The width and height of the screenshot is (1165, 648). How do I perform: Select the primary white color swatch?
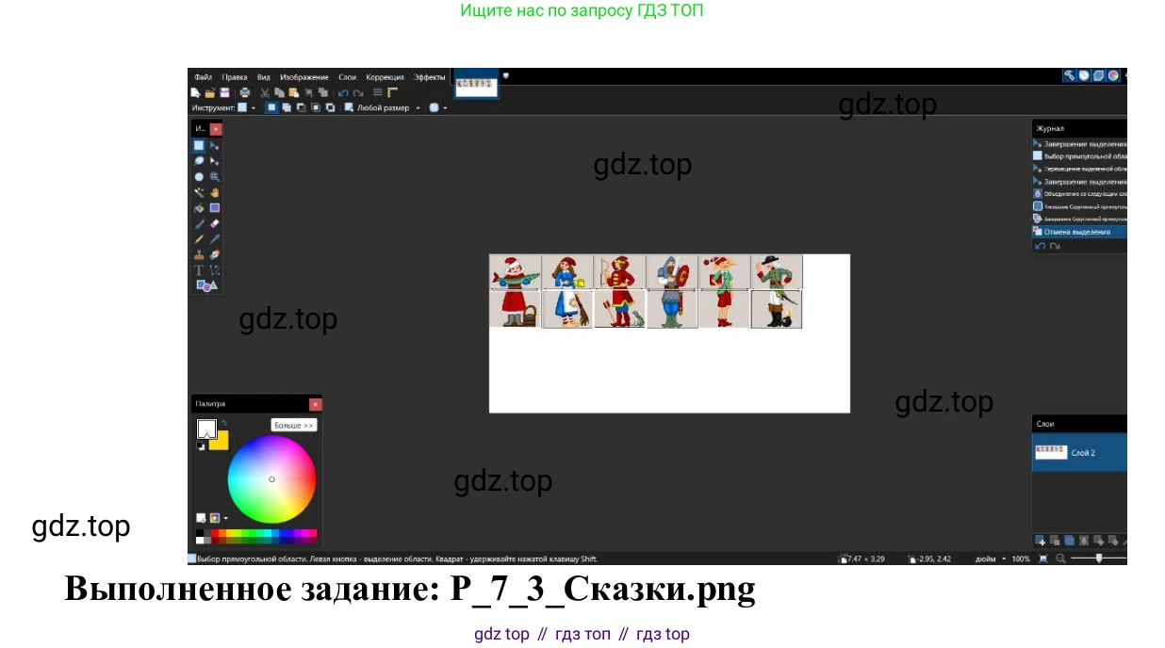207,429
